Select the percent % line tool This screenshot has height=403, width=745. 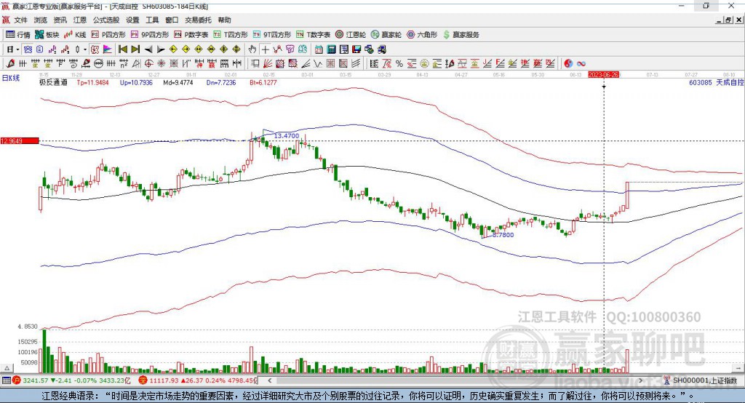(x=399, y=64)
